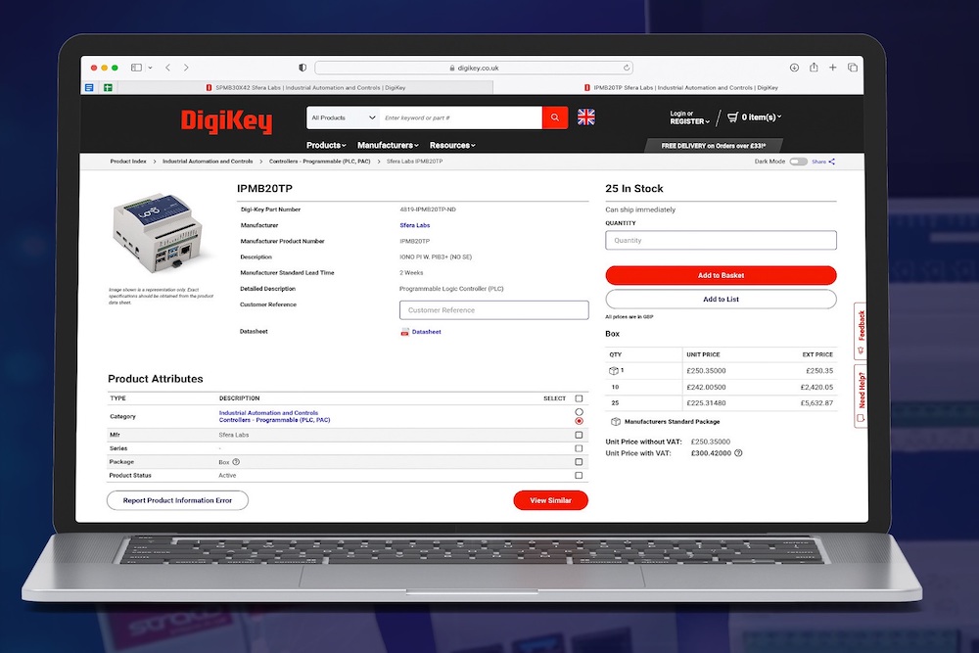This screenshot has height=653, width=979.
Task: Click the privacy shield icon
Action: tap(303, 68)
